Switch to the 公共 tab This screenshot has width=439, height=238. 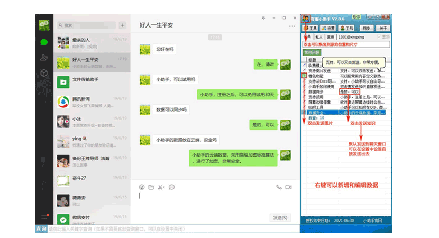[x=307, y=37]
